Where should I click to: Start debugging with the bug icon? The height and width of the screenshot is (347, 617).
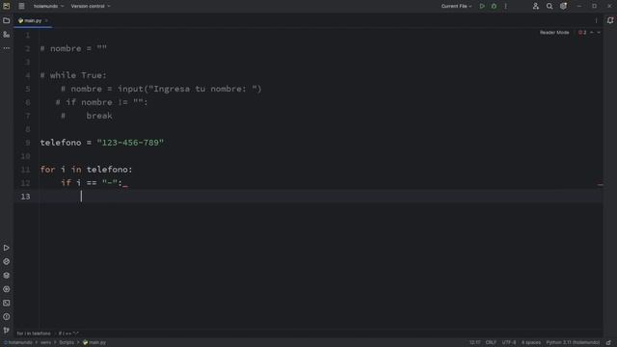[x=494, y=6]
